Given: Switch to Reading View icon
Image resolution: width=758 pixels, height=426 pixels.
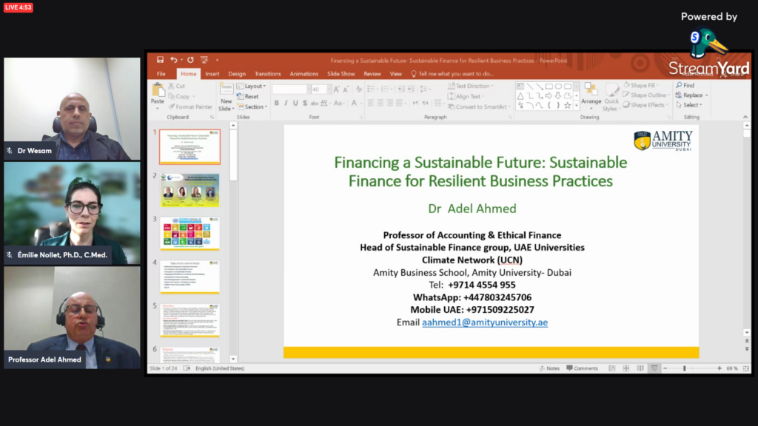Looking at the screenshot, I should [x=640, y=368].
